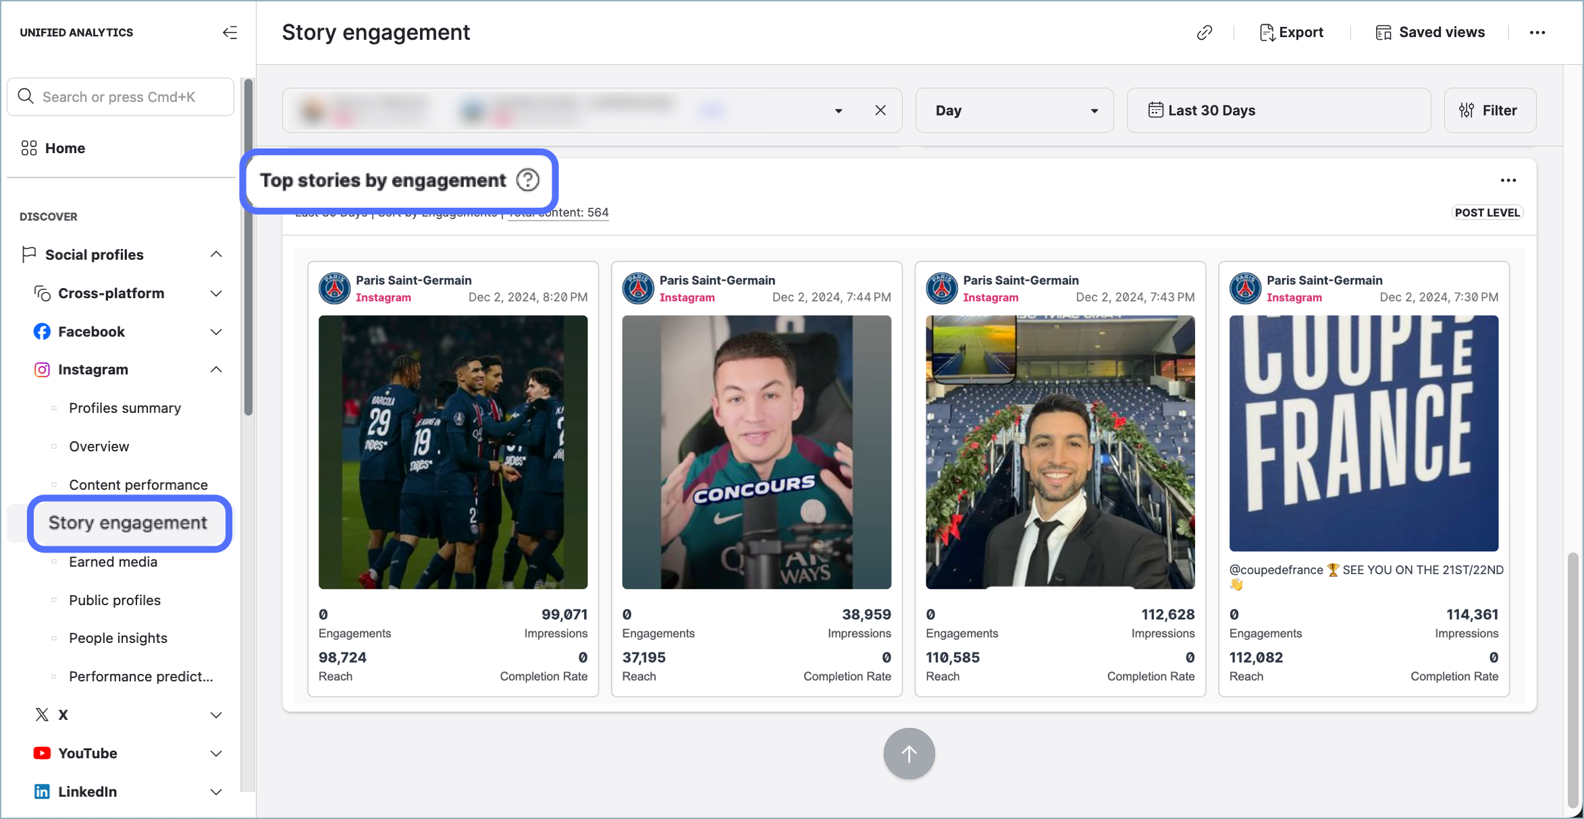Screen dimensions: 1584x819
Task: Click the YouTube icon in the sidebar
Action: click(41, 753)
